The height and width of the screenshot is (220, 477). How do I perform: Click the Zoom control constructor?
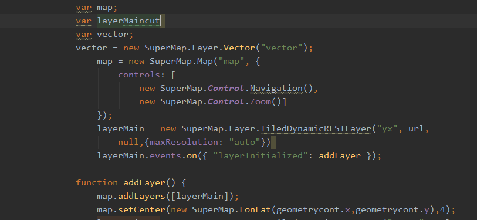(261, 102)
